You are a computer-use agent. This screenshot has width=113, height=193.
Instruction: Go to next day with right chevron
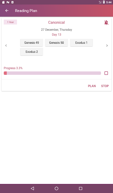(x=107, y=46)
